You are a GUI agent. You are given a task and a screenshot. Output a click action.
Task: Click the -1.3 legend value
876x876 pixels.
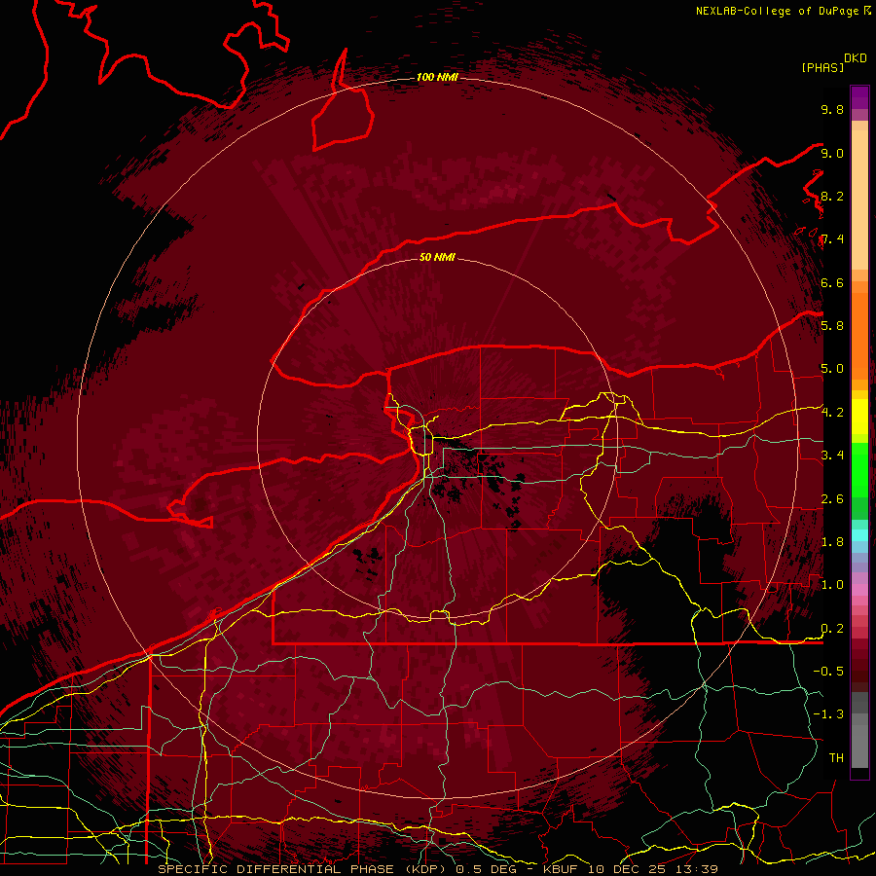coord(828,714)
